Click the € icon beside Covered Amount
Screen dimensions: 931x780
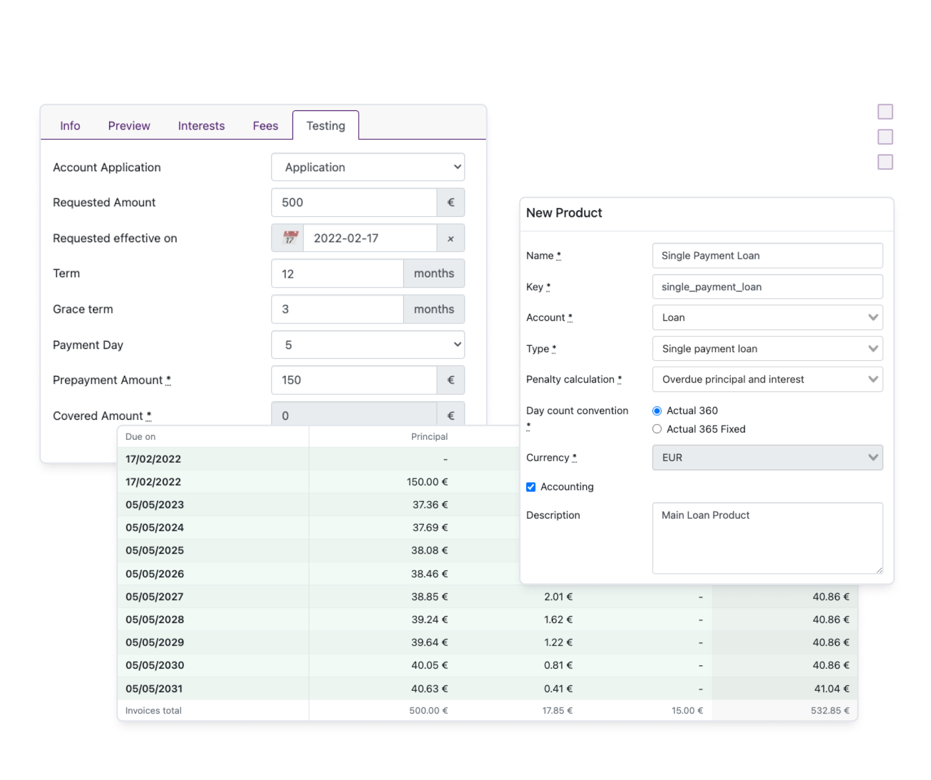450,415
